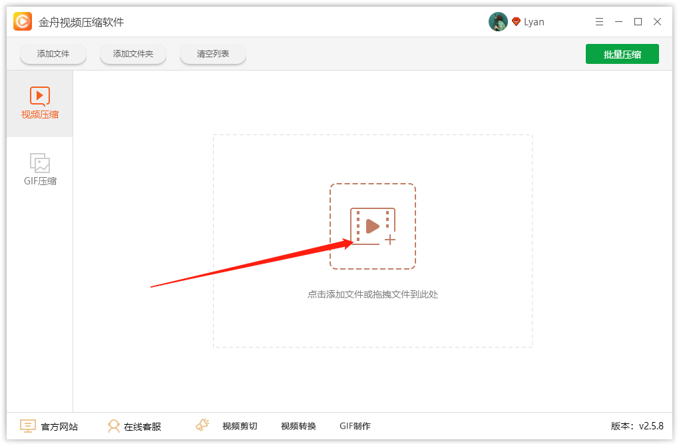Click the orange app logo icon
Image resolution: width=679 pixels, height=446 pixels.
(x=23, y=21)
